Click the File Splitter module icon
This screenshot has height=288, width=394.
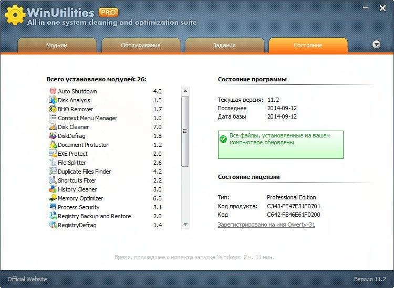[53, 162]
